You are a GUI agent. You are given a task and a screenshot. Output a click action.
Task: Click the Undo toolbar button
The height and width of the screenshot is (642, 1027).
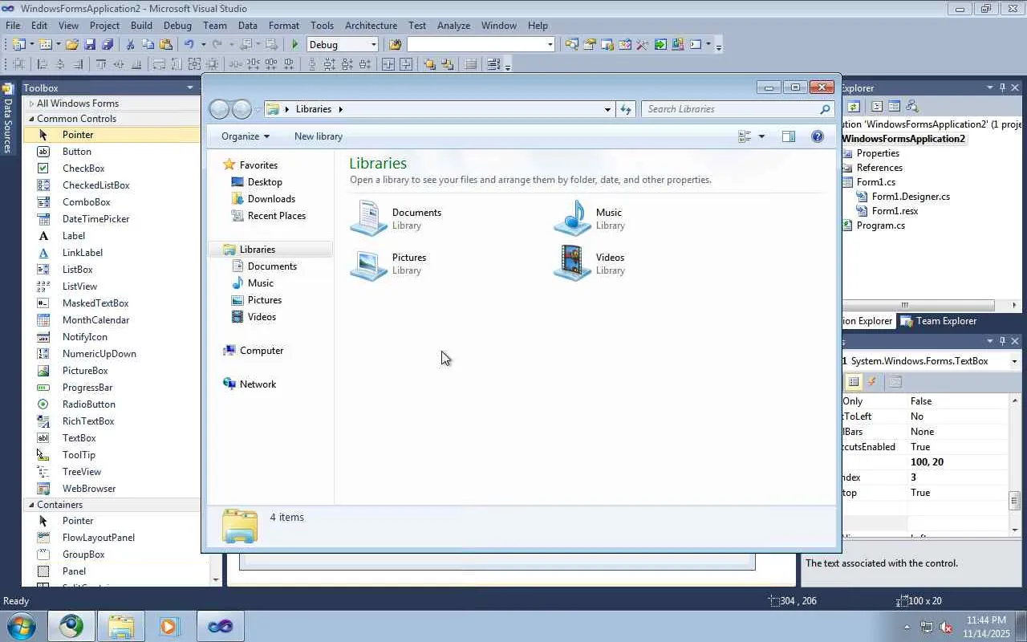point(189,45)
